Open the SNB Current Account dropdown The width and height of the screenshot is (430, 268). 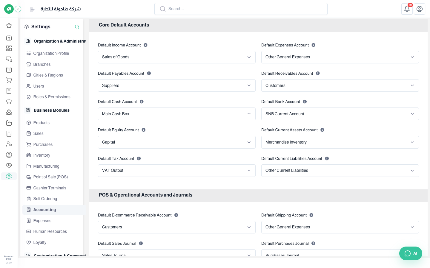[x=340, y=114]
